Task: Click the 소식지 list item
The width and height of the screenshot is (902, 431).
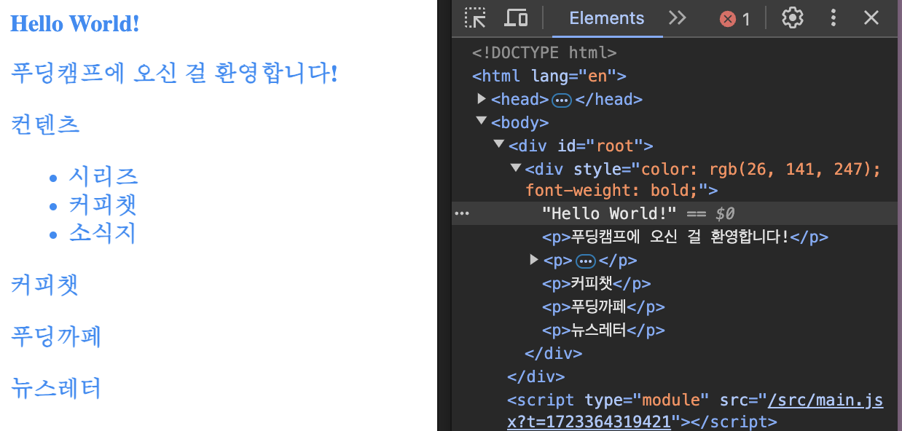Action: pos(103,232)
